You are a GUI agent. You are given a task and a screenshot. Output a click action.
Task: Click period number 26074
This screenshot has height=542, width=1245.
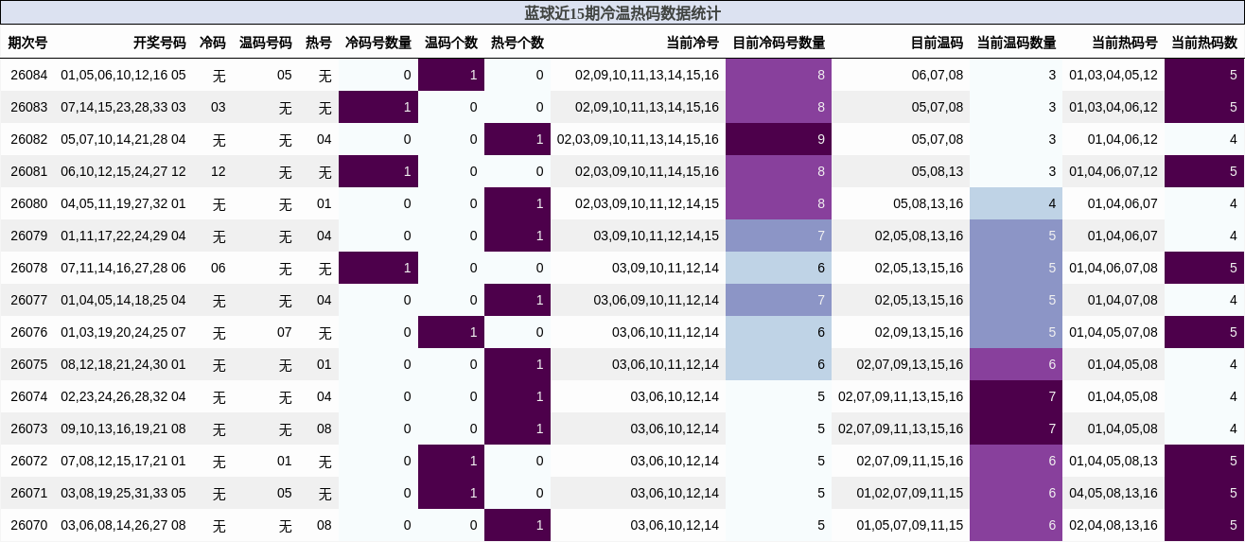[x=28, y=396]
